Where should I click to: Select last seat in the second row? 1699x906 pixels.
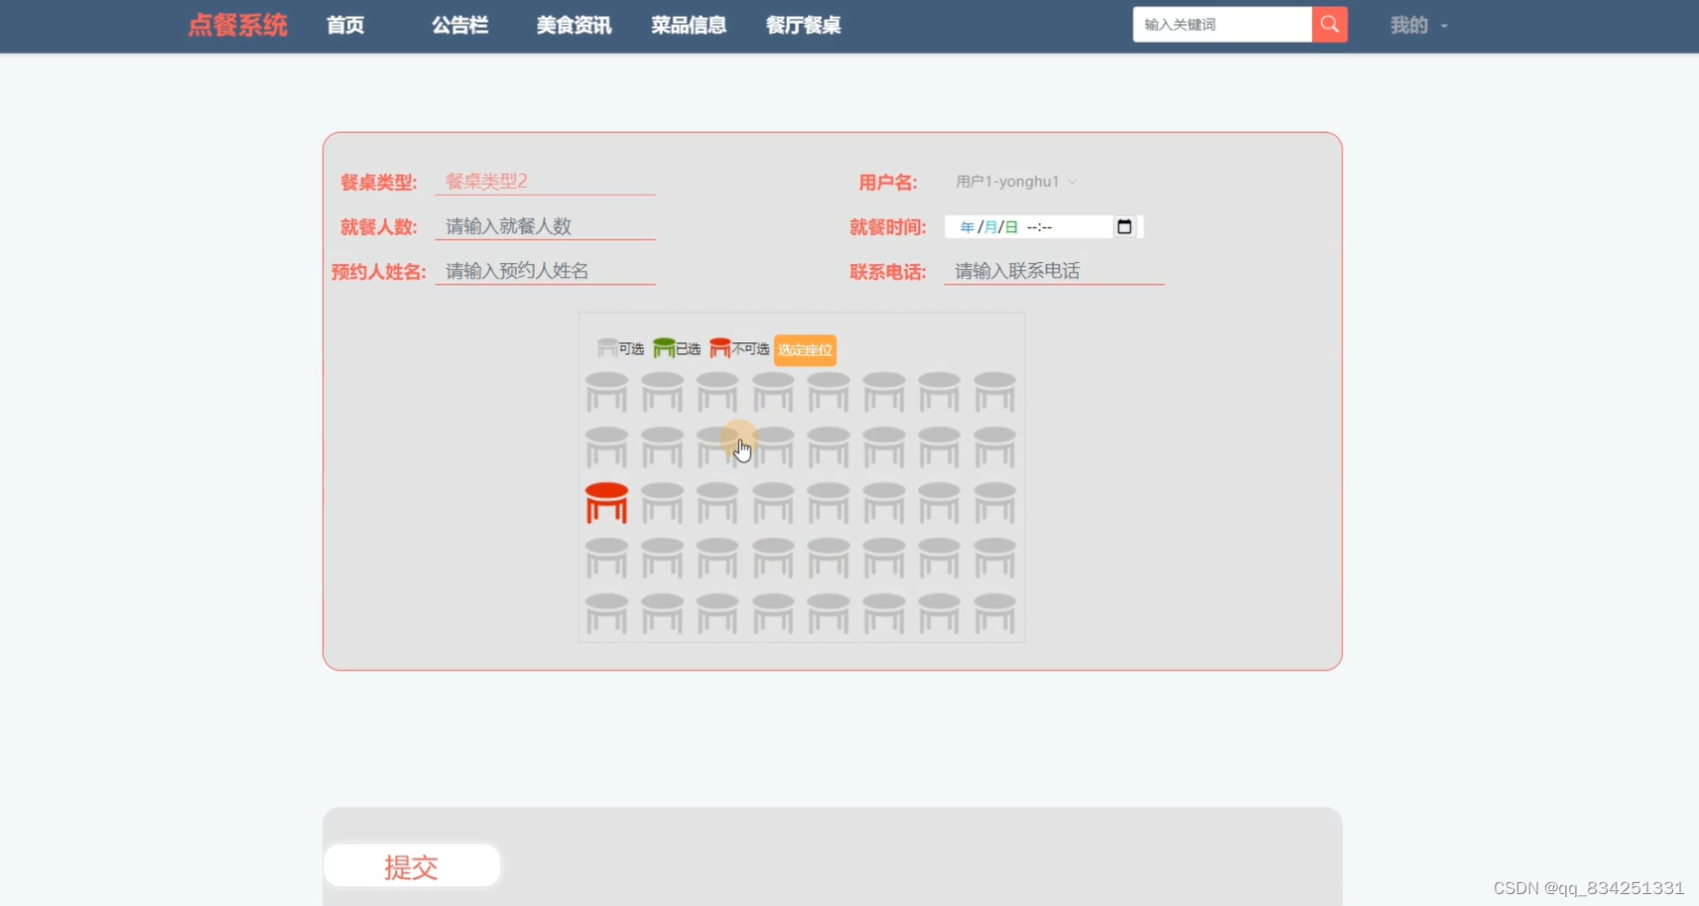[994, 448]
